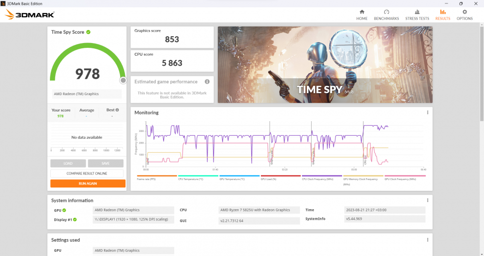Click the GPU green check icon
Screen dimensions: 484x256
coord(64,210)
